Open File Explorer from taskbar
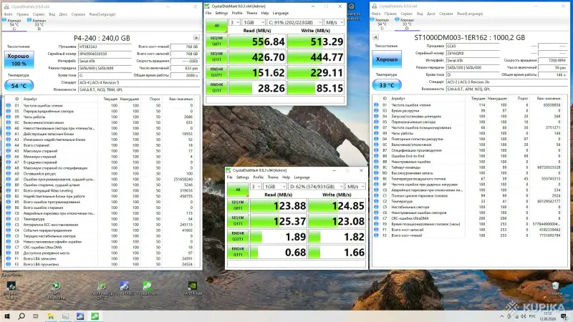 [x=50, y=316]
